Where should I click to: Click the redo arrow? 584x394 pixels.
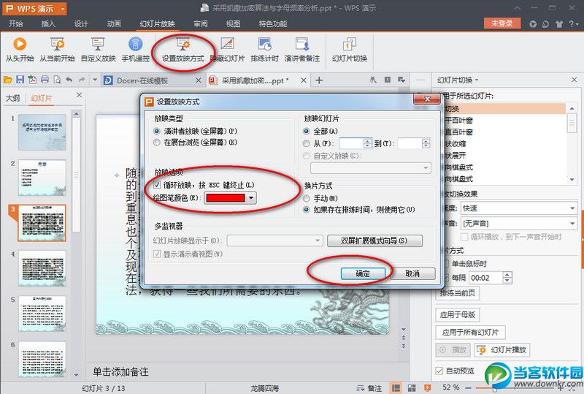pos(82,80)
